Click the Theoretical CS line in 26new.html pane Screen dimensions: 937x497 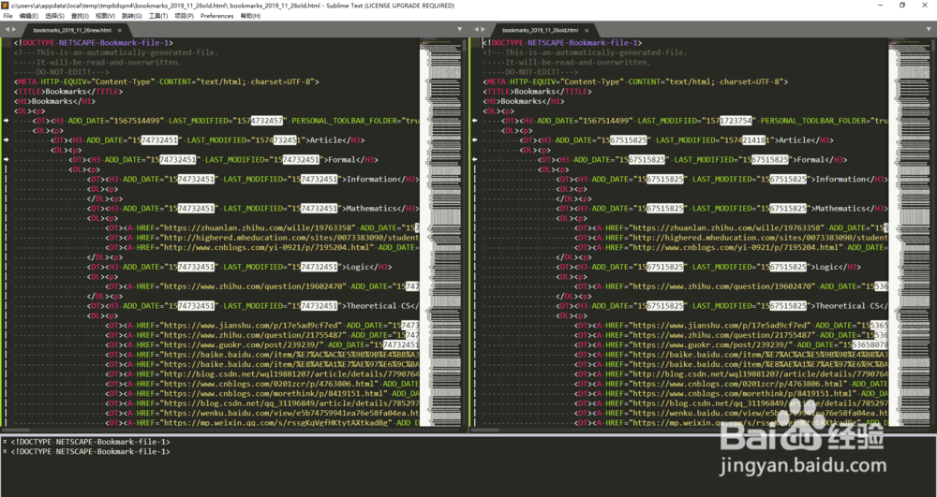[253, 305]
